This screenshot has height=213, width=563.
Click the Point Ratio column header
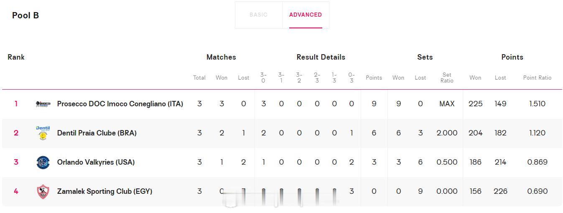(x=537, y=78)
